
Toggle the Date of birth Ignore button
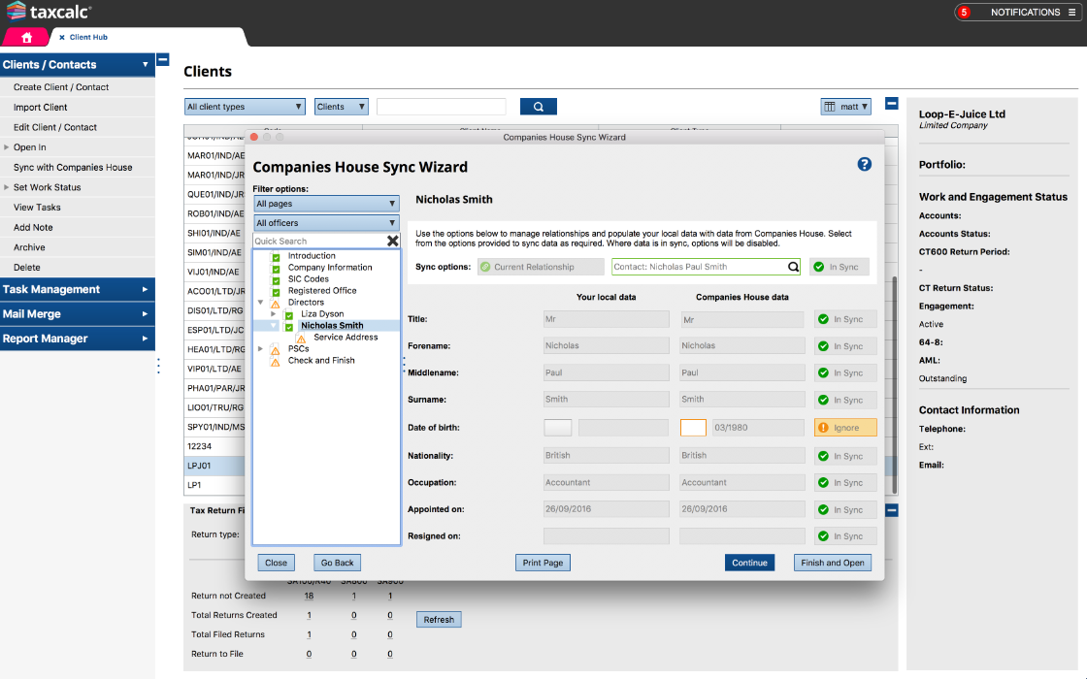845,428
